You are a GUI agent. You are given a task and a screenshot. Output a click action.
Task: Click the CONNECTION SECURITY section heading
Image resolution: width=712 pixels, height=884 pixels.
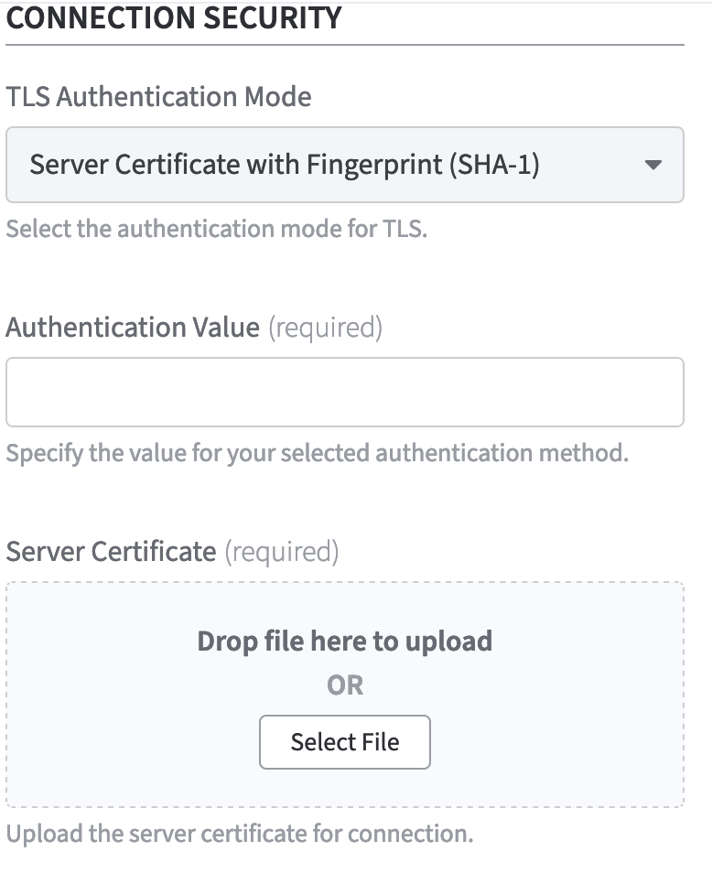click(x=174, y=17)
